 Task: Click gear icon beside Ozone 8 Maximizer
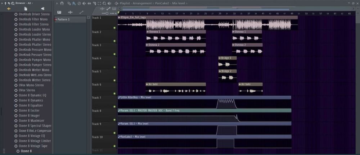(x=16, y=120)
